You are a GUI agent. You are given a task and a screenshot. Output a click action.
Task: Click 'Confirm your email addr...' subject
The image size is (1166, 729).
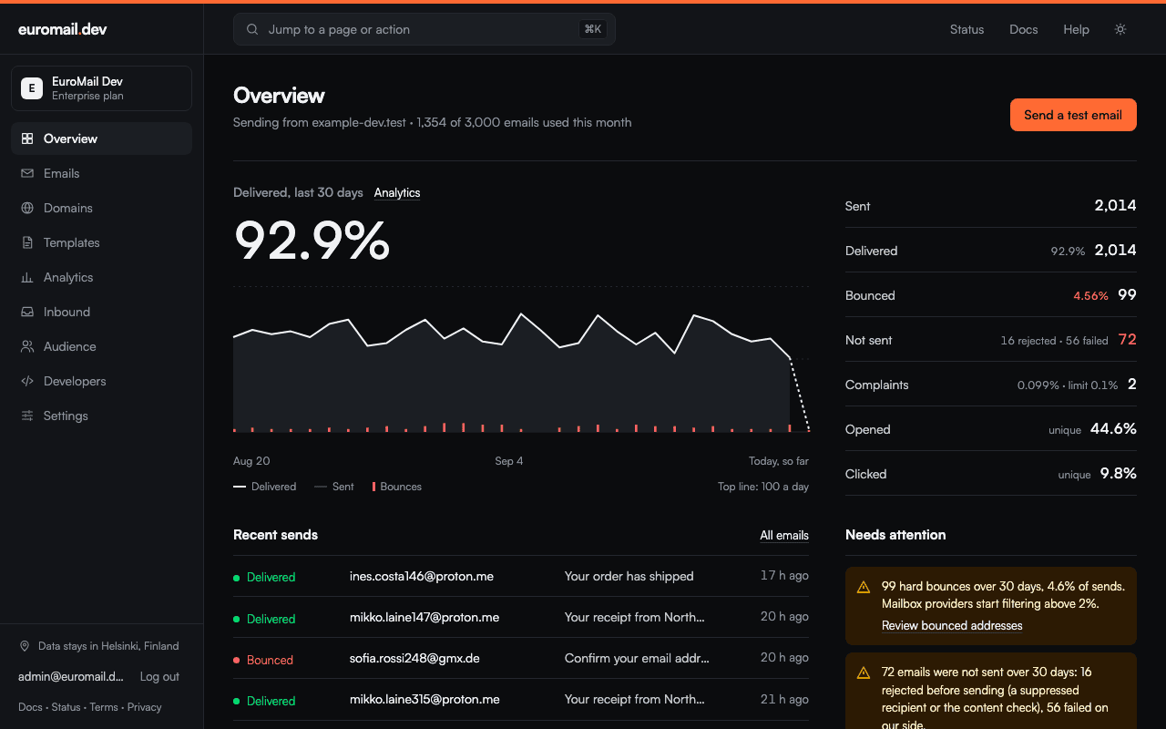pos(637,658)
